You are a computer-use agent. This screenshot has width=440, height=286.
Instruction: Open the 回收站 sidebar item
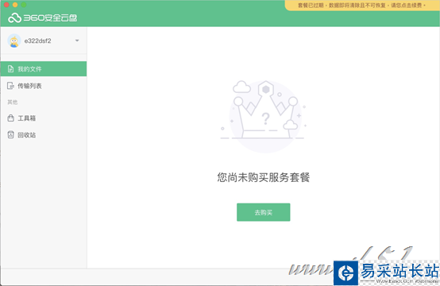pos(44,135)
